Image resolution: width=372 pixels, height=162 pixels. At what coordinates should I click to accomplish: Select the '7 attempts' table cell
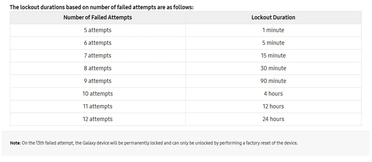[98, 56]
